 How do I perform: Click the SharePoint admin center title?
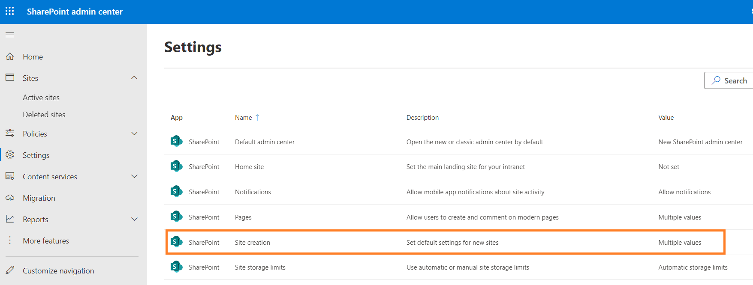[x=75, y=12]
